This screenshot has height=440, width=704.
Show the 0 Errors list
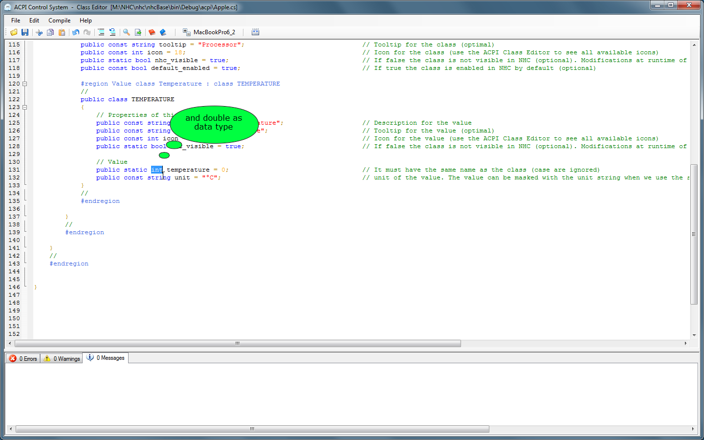(23, 358)
